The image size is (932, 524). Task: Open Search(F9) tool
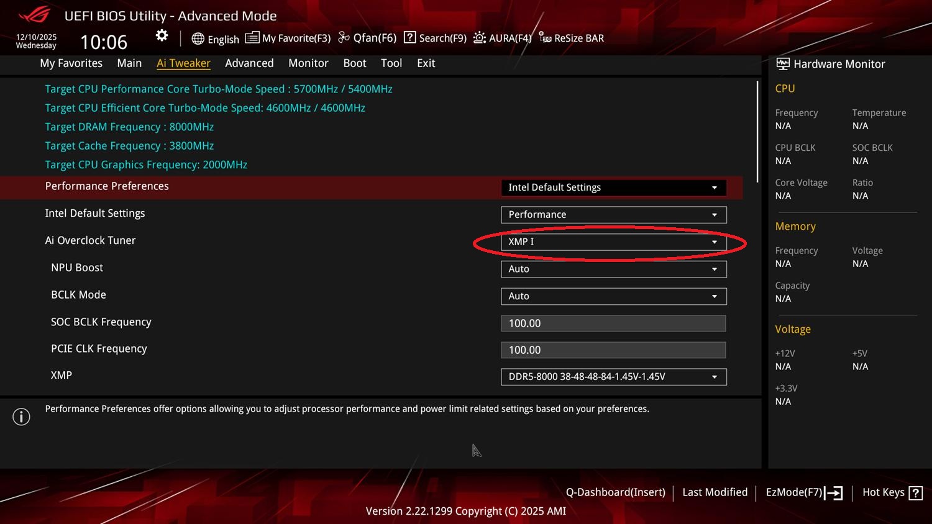[x=435, y=38]
